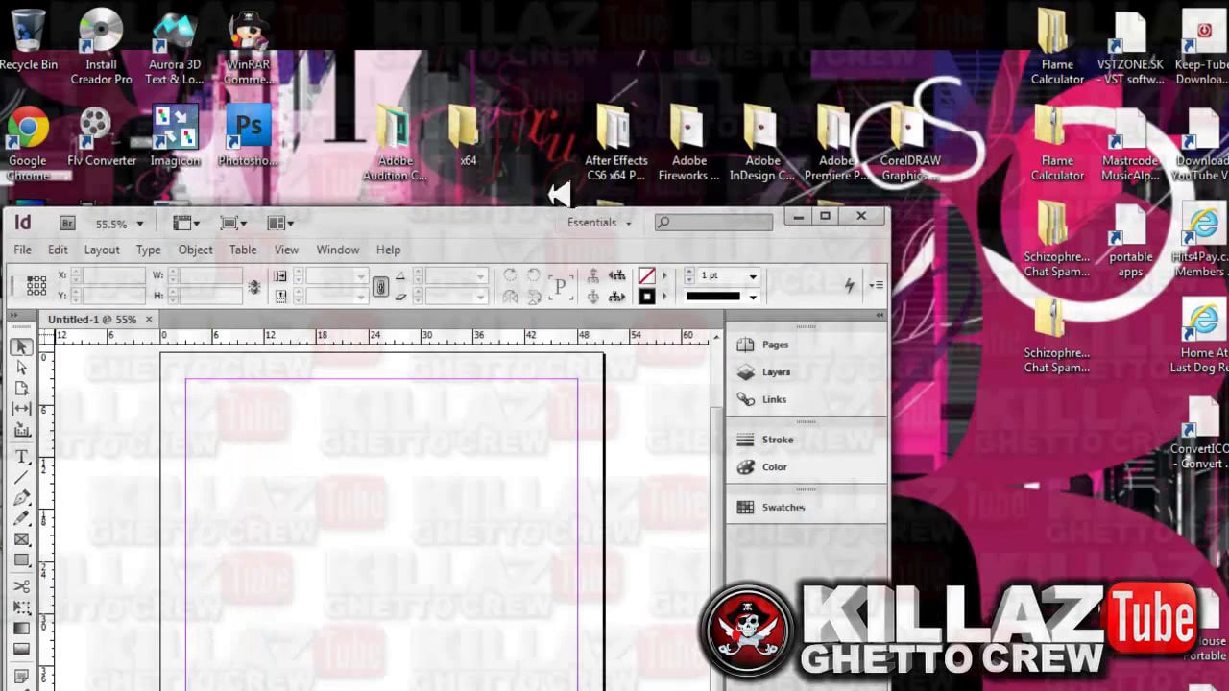Click the search field in application bar
The height and width of the screenshot is (691, 1229).
pos(713,223)
